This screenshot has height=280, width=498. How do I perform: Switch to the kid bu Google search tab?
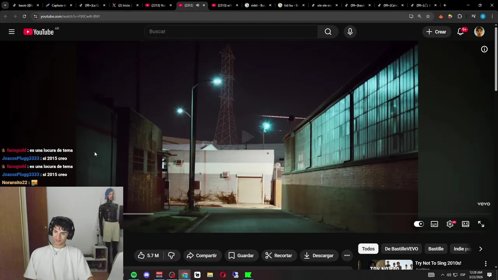pos(291,5)
